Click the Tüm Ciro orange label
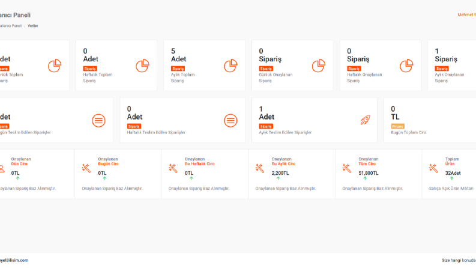The image size is (476, 268). pos(367,164)
